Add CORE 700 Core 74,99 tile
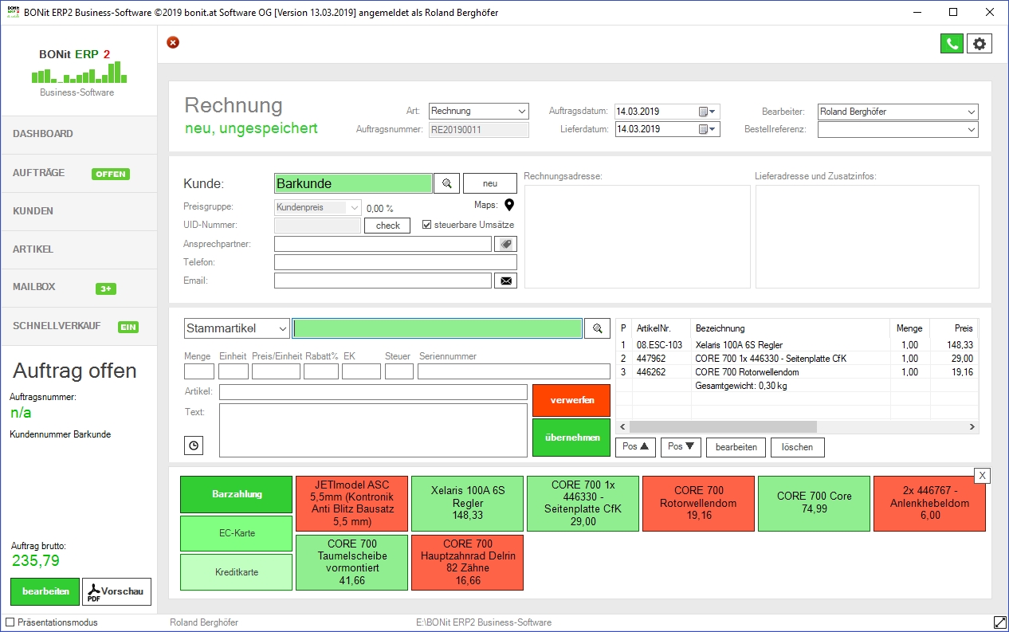 [814, 504]
